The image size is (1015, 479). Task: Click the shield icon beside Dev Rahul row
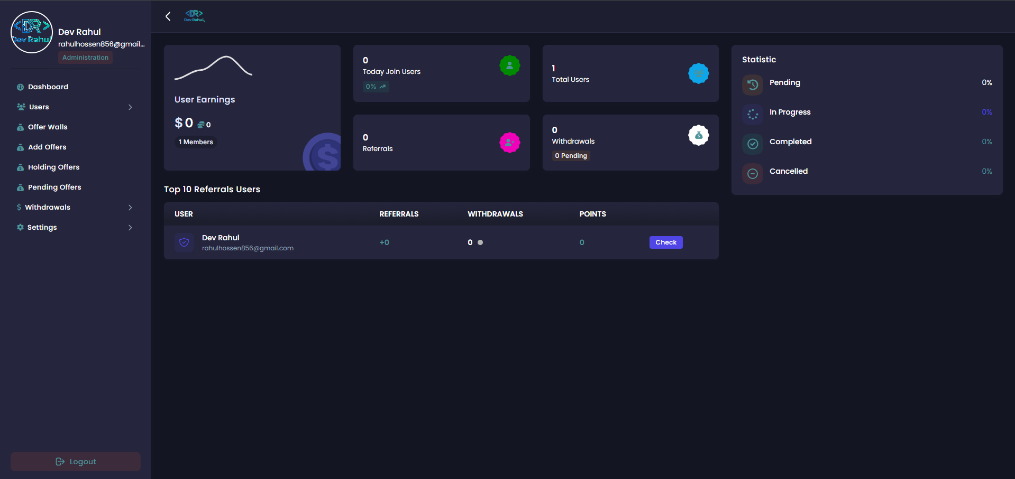pos(184,242)
